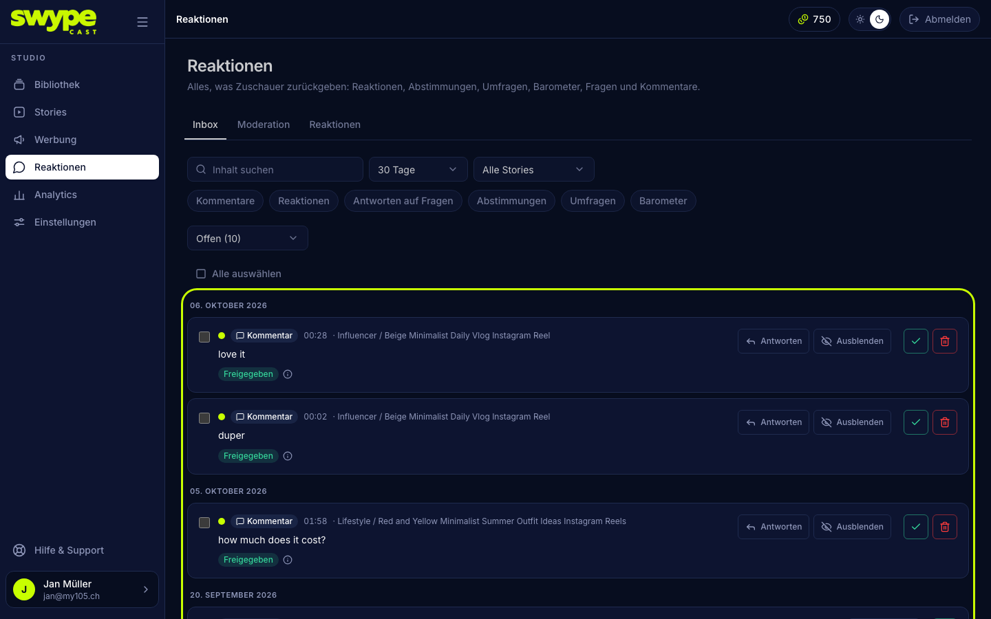The image size is (991, 619).
Task: Approve the 'love it' comment with checkmark
Action: 916,341
